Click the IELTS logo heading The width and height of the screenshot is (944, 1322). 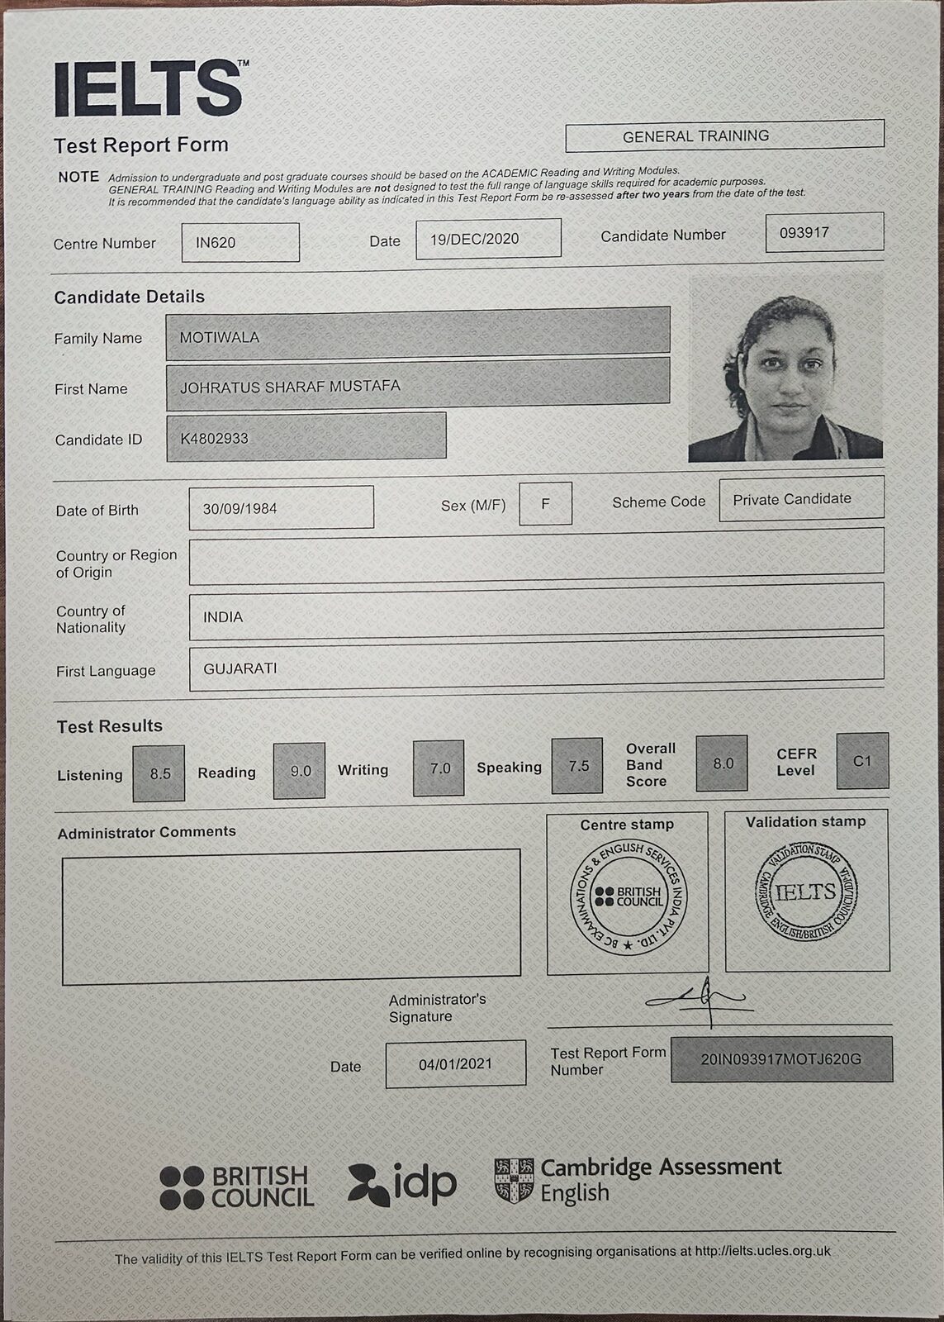150,88
